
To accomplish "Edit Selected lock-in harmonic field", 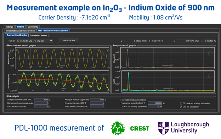I will [x=97, y=106].
